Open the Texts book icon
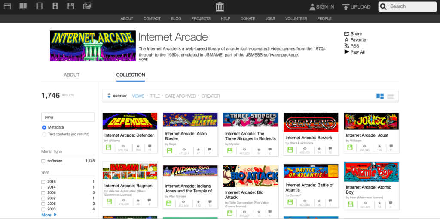Image resolution: width=440 pixels, height=219 pixels. pos(23,6)
